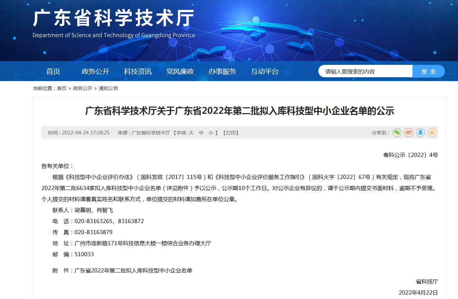Click the date 2022年4月22日
Screen dimensions: 458x299
click(418, 293)
